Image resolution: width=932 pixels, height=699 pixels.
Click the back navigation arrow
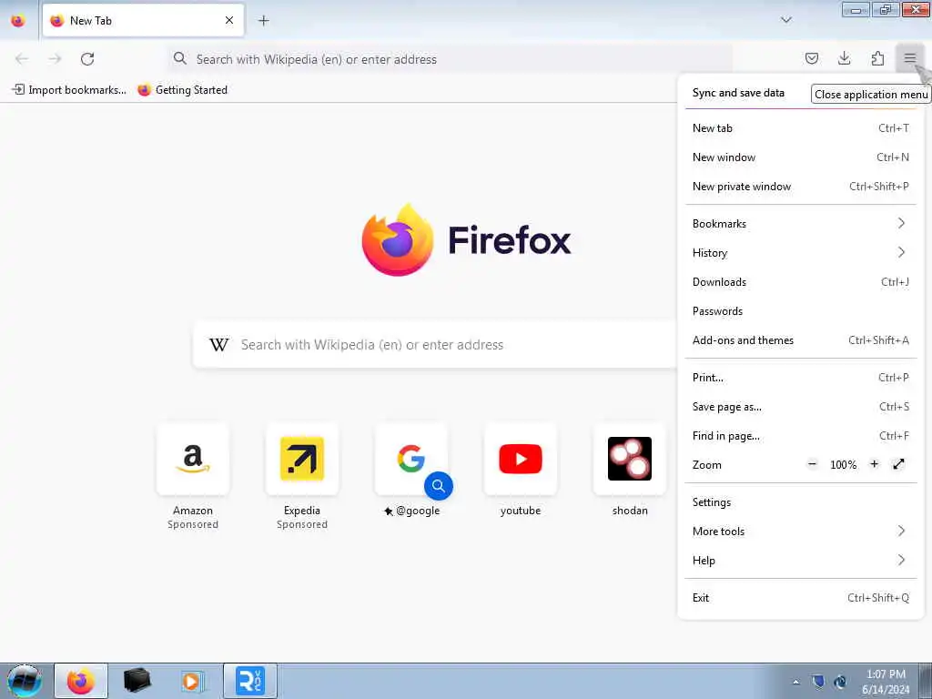[22, 59]
